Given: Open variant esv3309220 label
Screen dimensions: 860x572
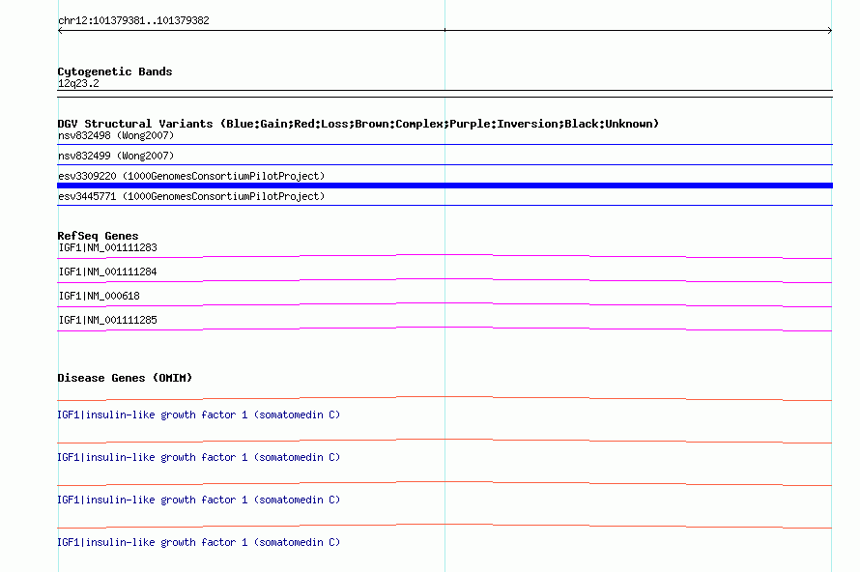Looking at the screenshot, I should pyautogui.click(x=191, y=176).
